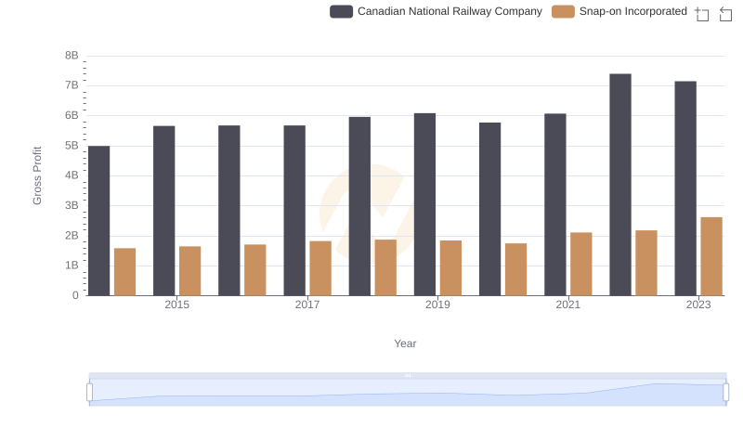Select Snap-on 2023 bar
This screenshot has height=428, width=743.
point(711,256)
